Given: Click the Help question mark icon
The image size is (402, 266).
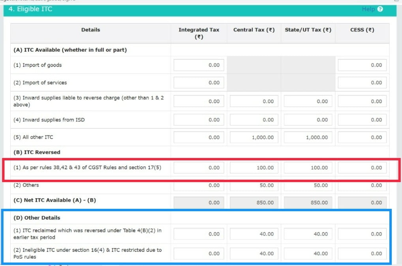Looking at the screenshot, I should pyautogui.click(x=380, y=9).
